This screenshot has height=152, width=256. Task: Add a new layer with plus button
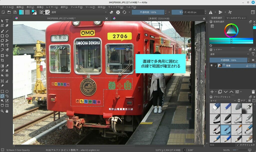(212, 92)
